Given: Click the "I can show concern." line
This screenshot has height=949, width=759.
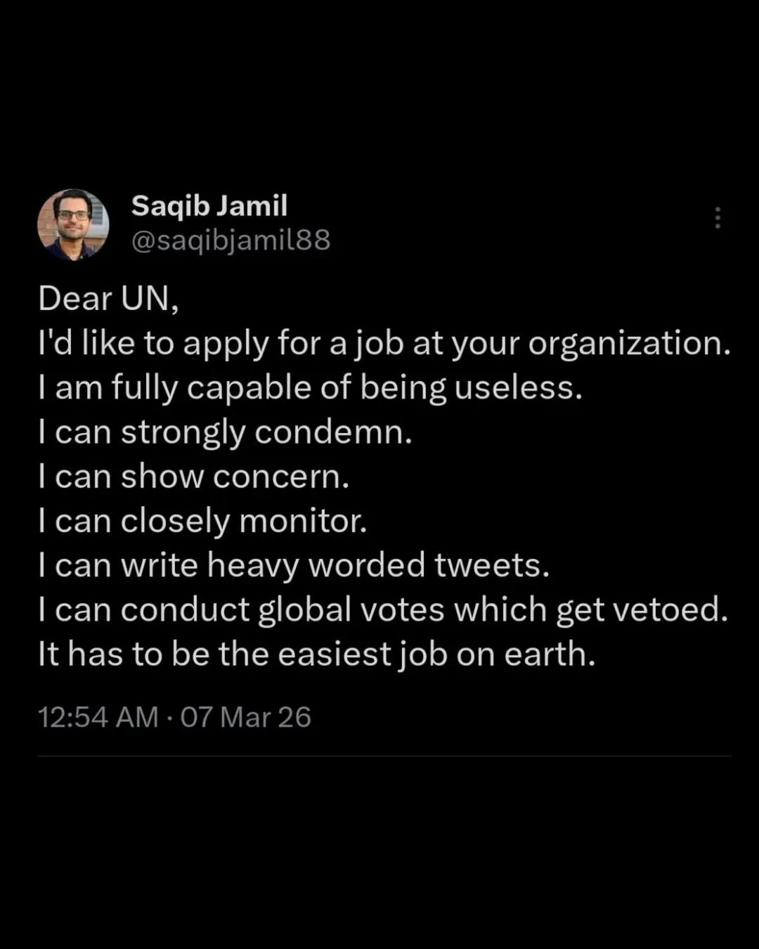Looking at the screenshot, I should [193, 477].
